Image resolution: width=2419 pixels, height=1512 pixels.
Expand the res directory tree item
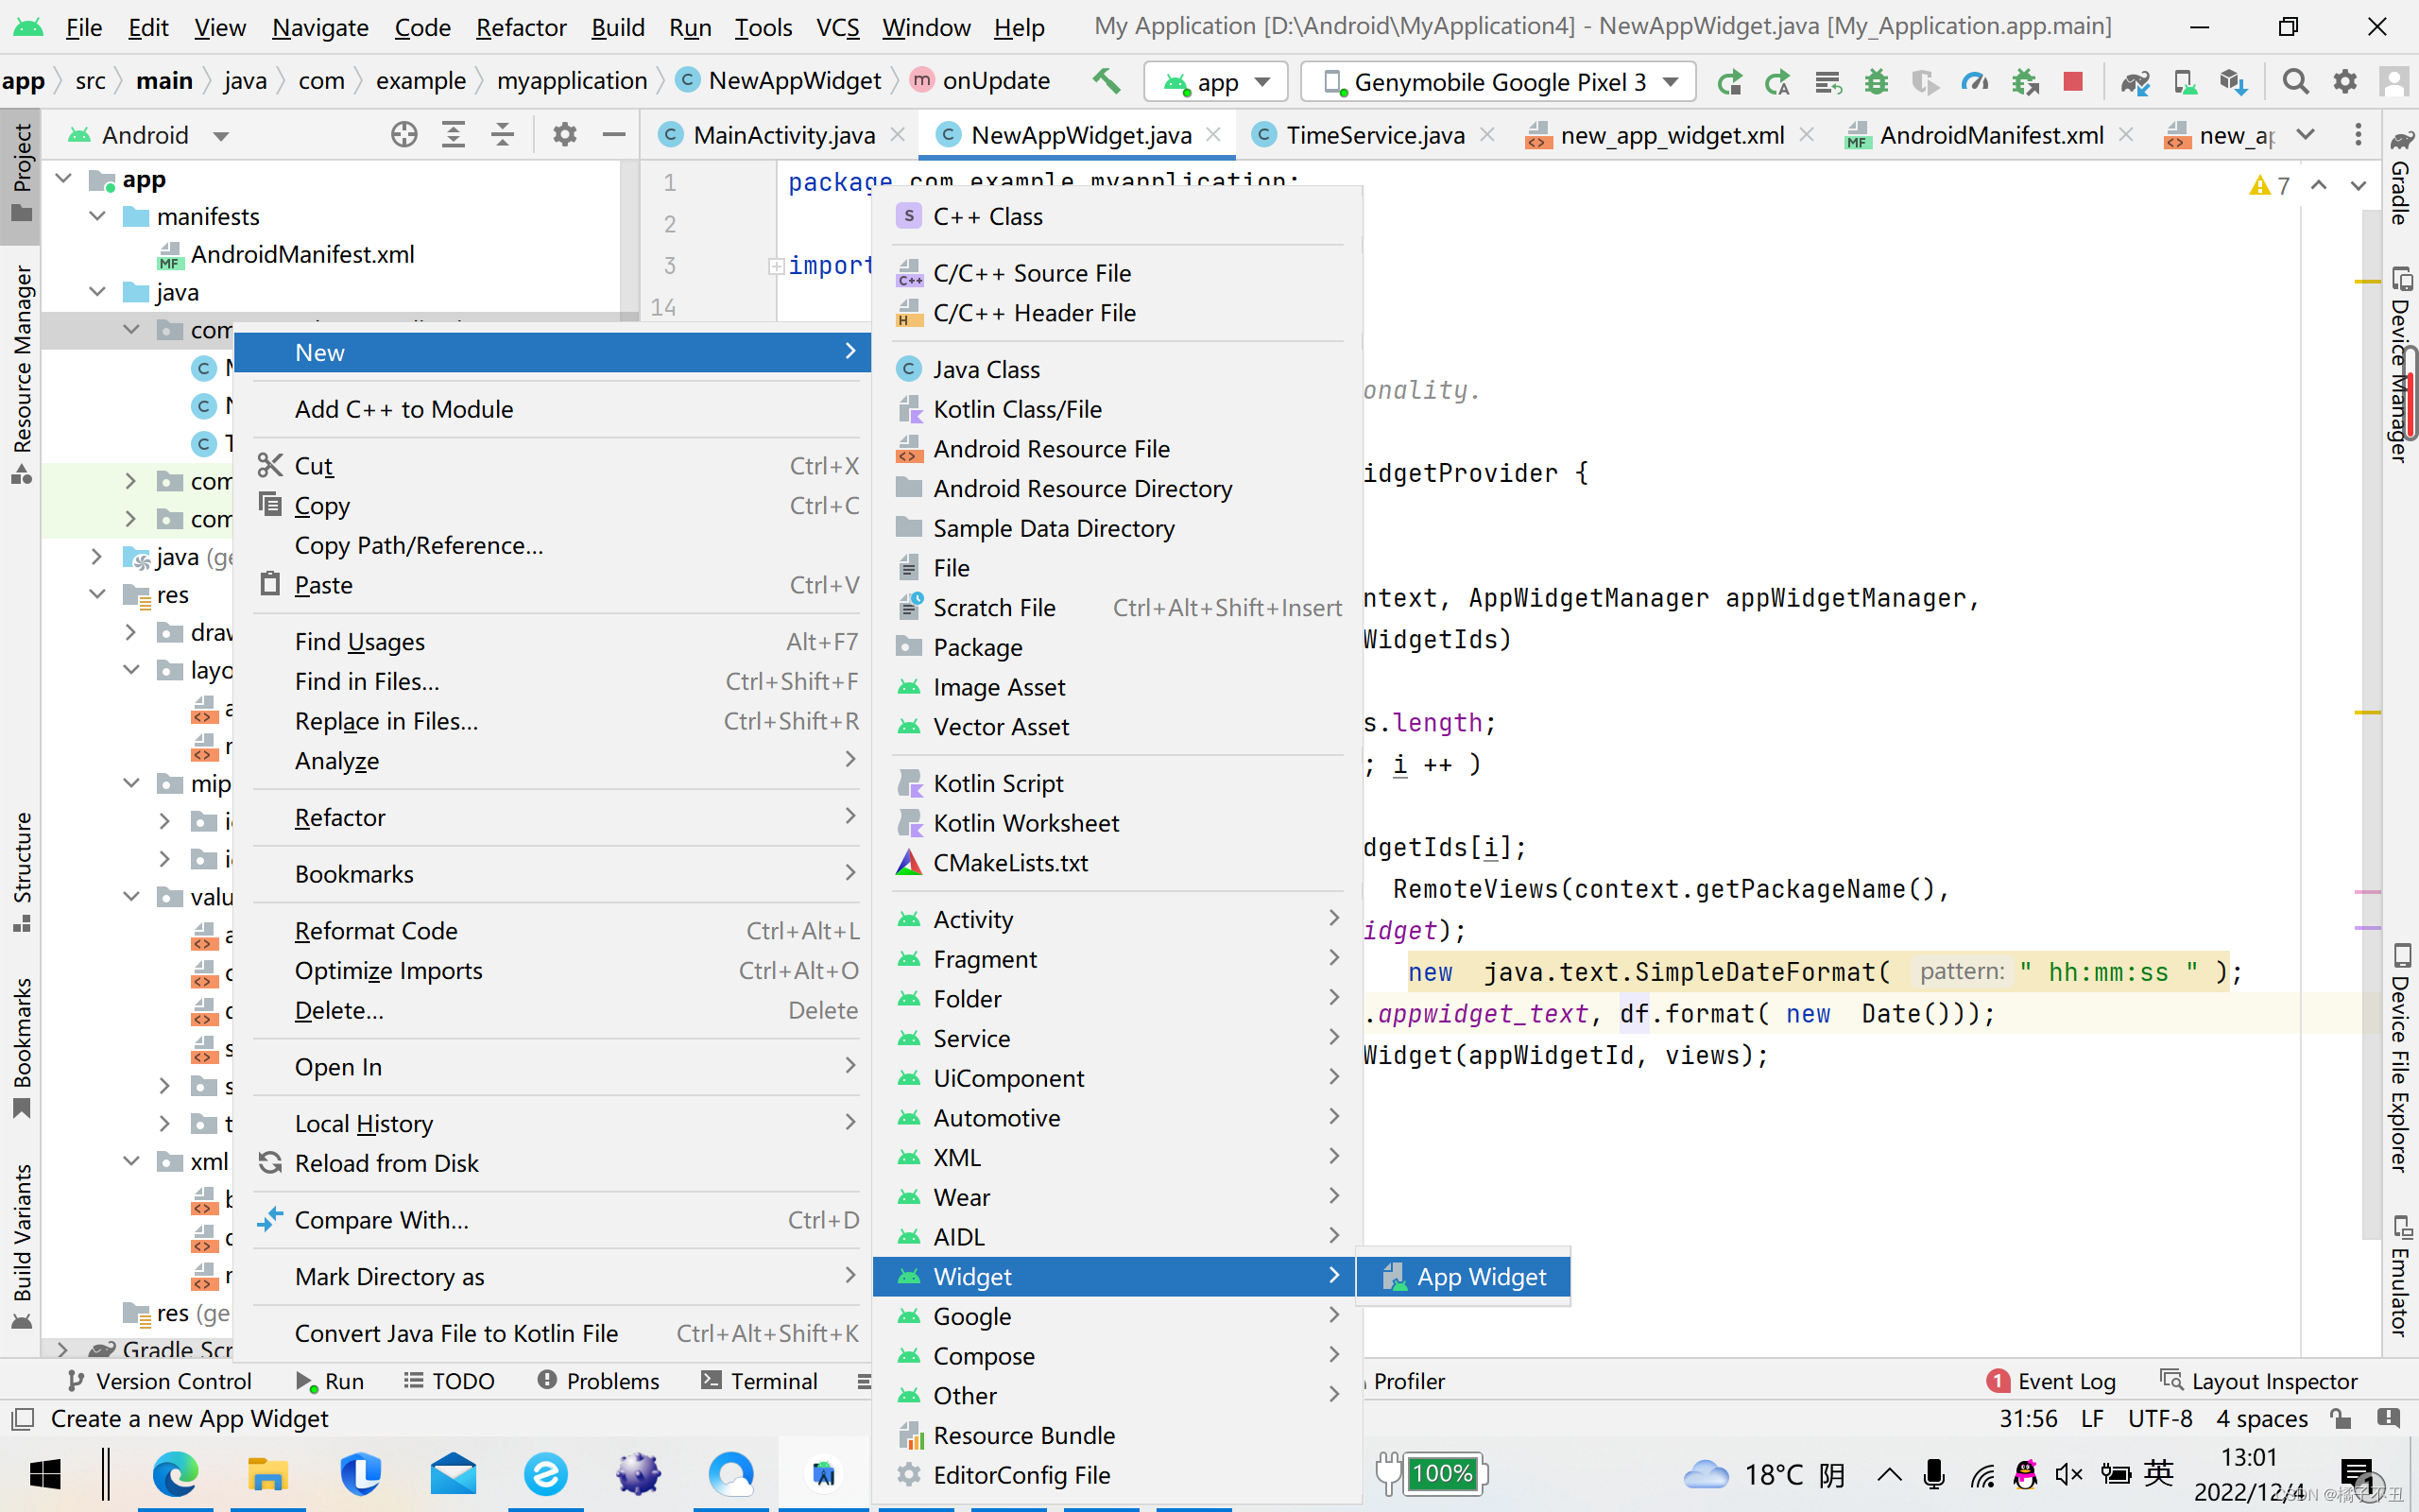tap(97, 594)
